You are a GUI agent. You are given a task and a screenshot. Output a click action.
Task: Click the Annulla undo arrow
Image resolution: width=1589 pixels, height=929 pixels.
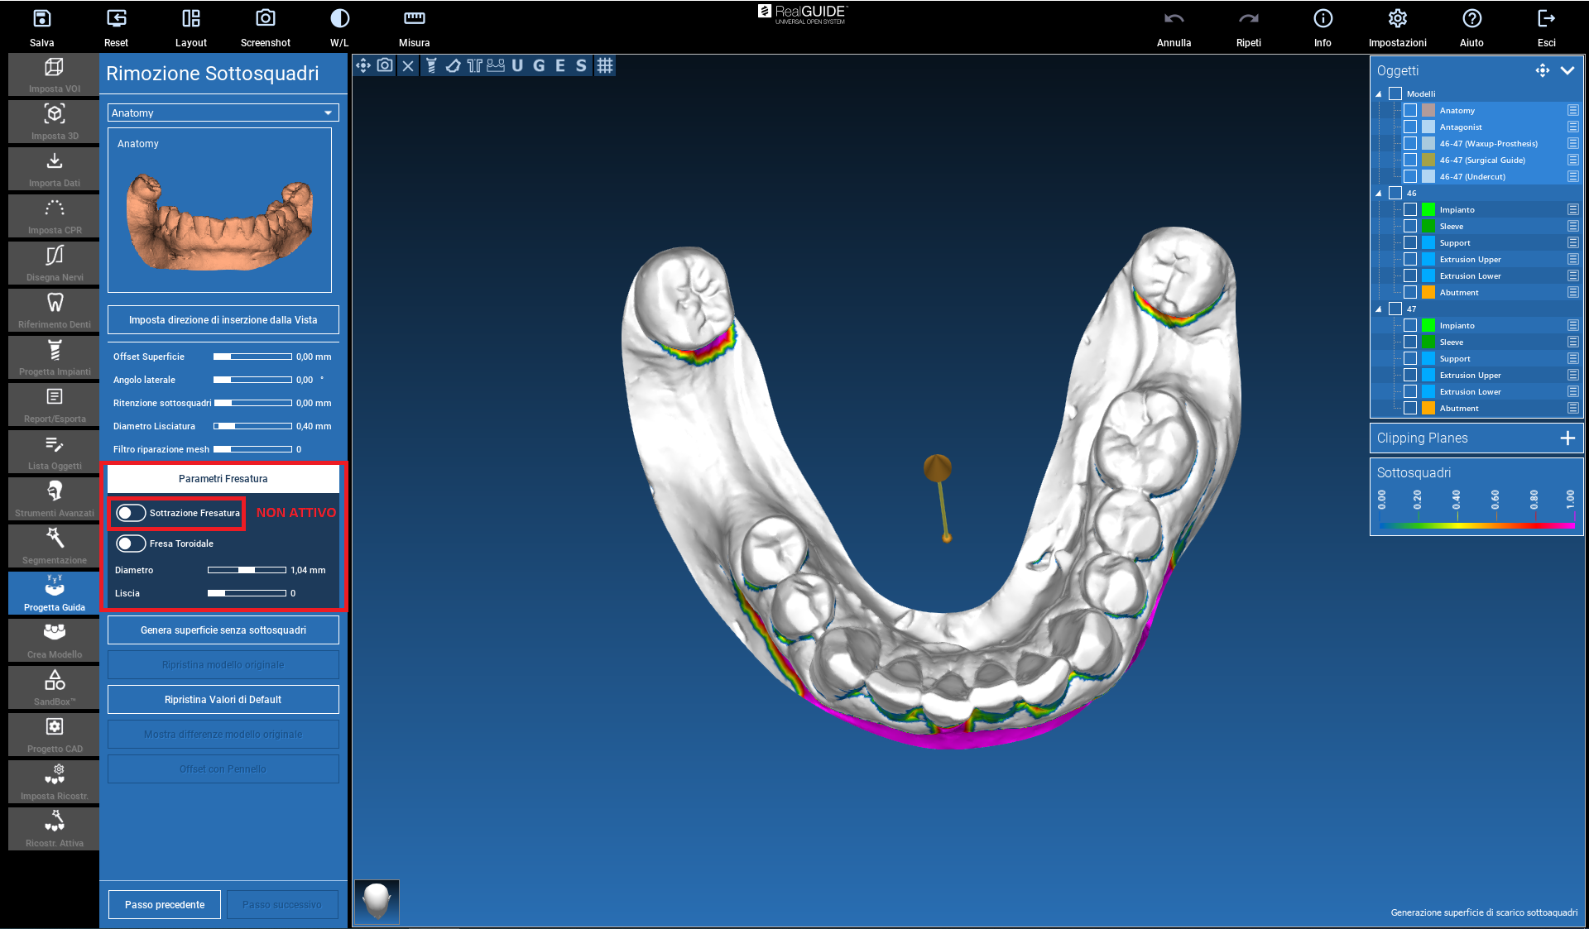click(1174, 19)
